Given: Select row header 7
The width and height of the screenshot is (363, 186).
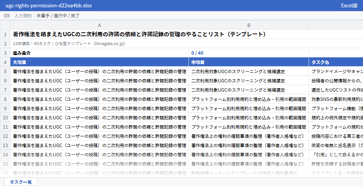Looking at the screenshot, I should pyautogui.click(x=5, y=90).
